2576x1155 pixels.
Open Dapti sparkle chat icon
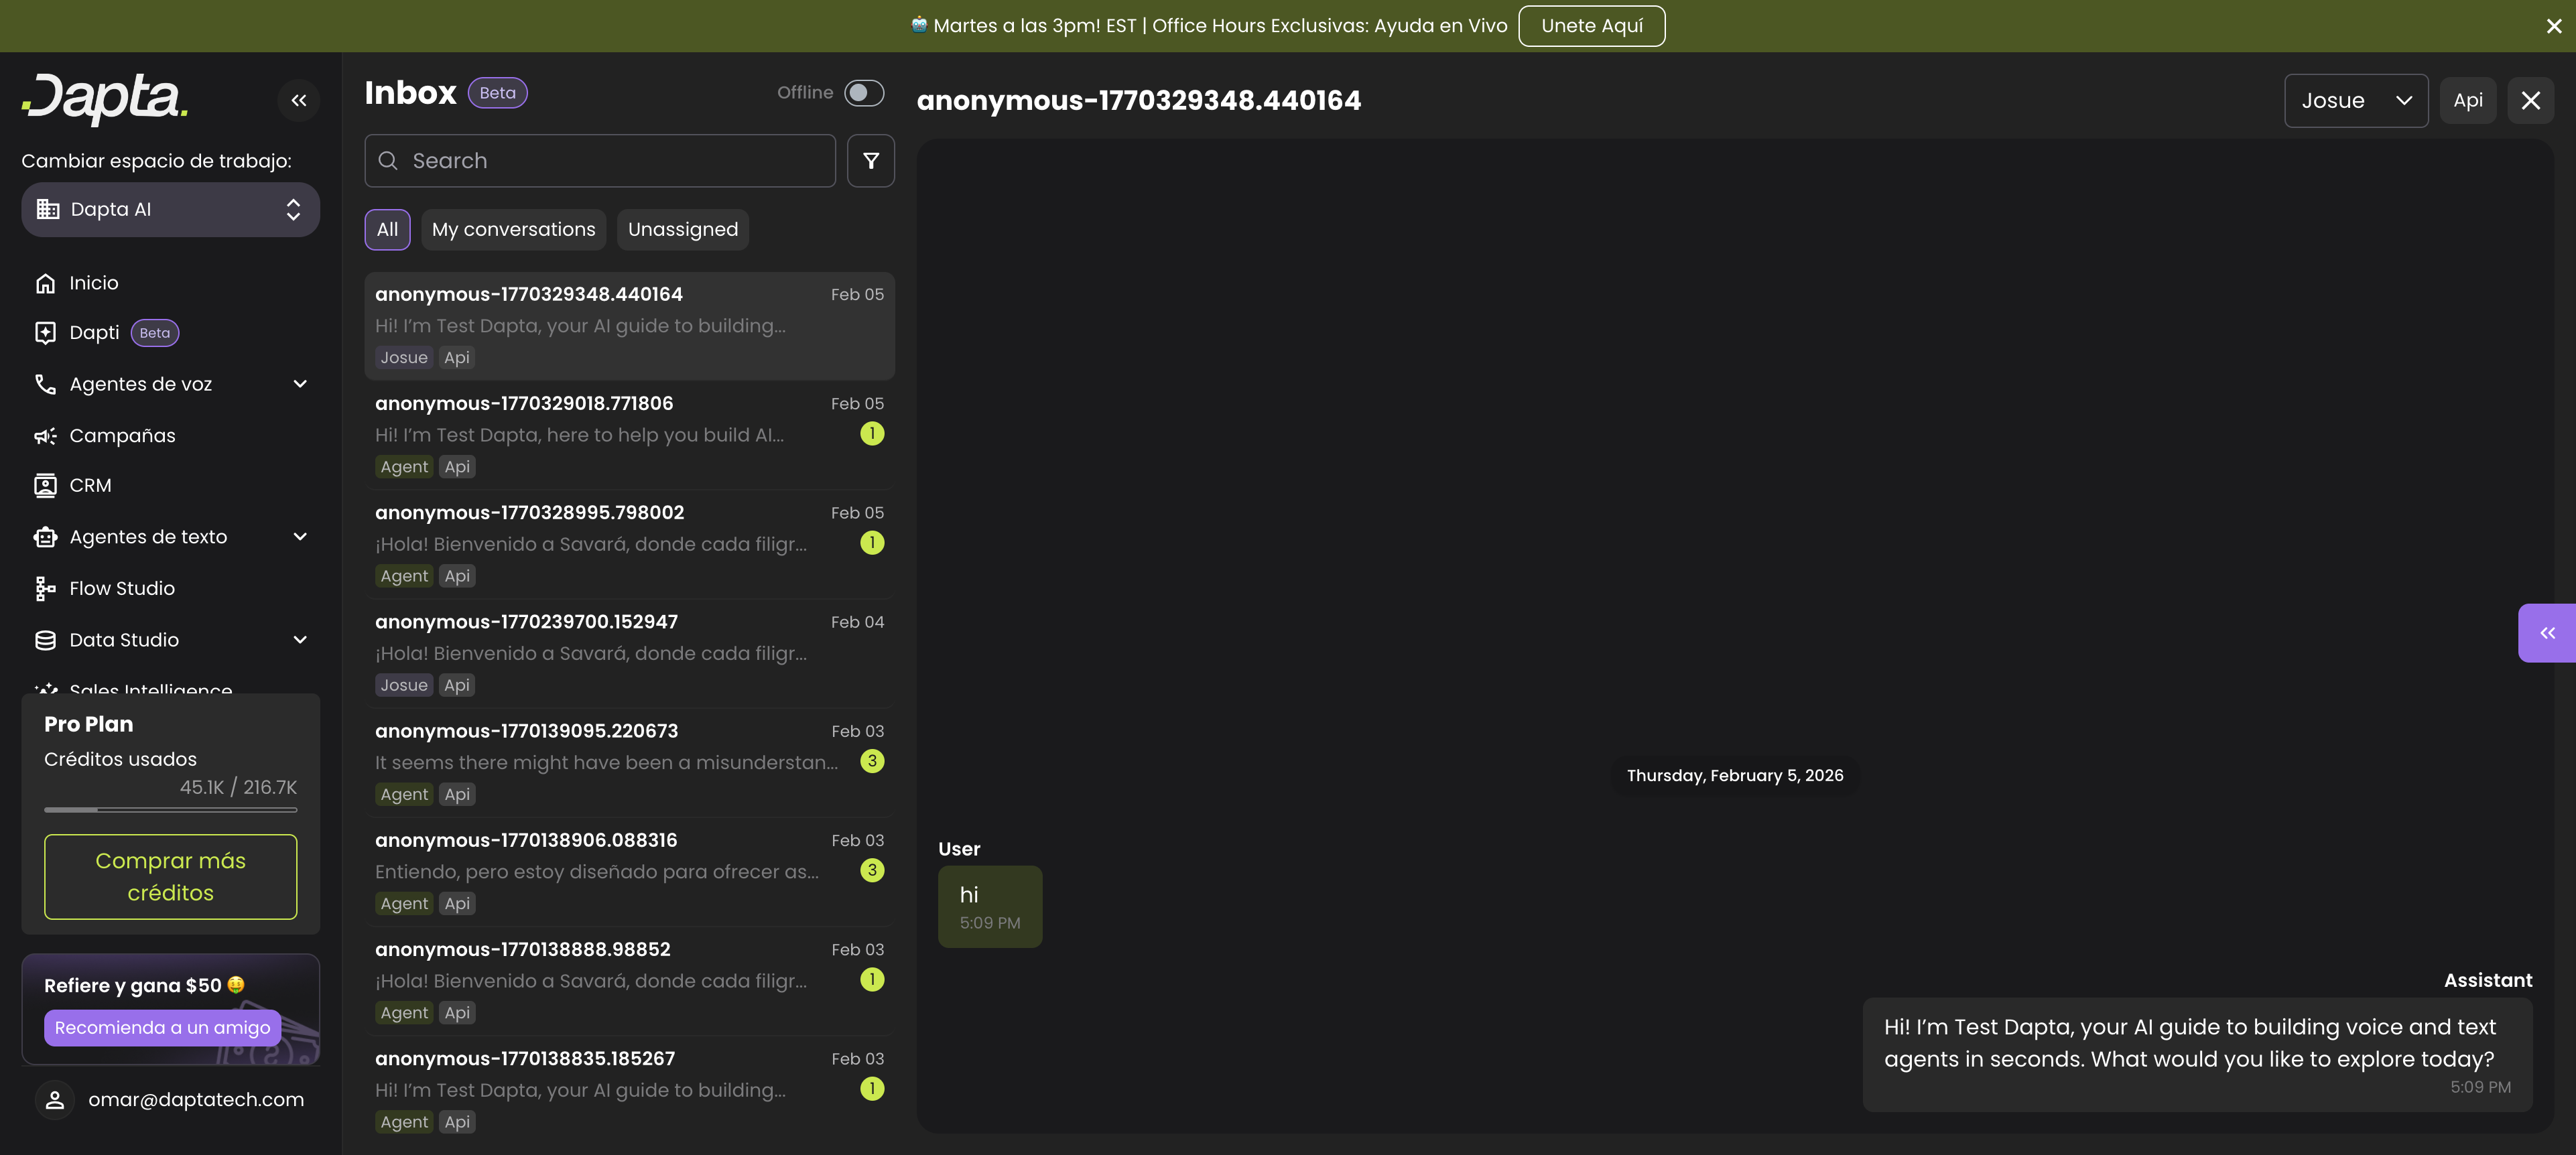click(45, 333)
